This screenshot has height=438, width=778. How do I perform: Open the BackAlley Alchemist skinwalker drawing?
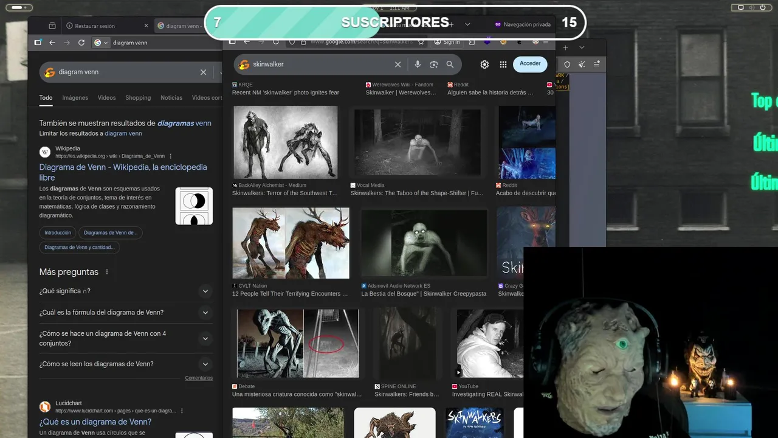285,142
